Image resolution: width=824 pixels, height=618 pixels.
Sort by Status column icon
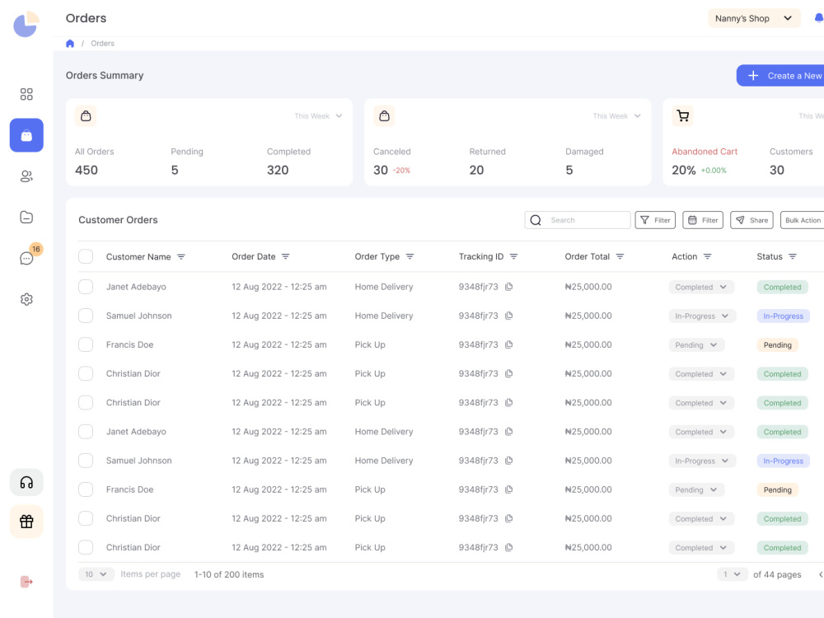click(x=793, y=256)
